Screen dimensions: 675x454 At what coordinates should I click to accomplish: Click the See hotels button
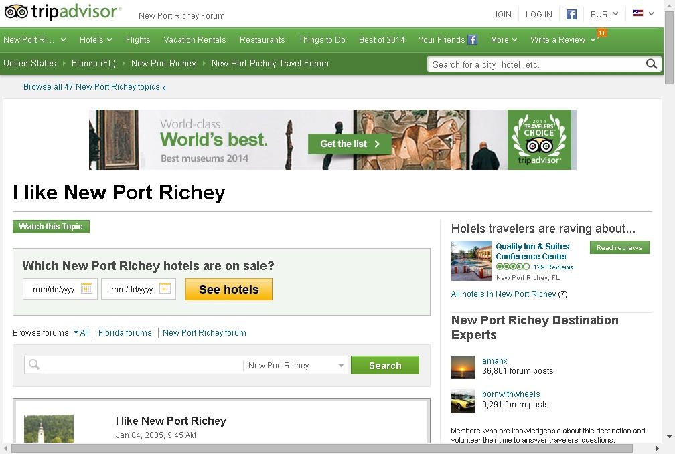(228, 290)
